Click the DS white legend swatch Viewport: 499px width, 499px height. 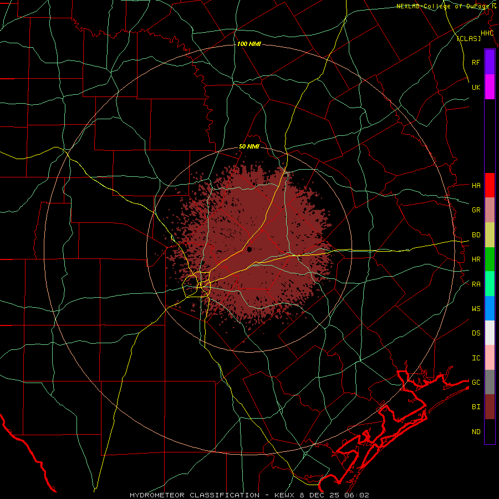pyautogui.click(x=490, y=333)
